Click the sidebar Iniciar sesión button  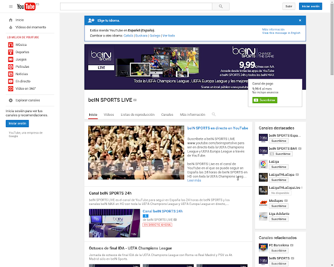point(17,124)
